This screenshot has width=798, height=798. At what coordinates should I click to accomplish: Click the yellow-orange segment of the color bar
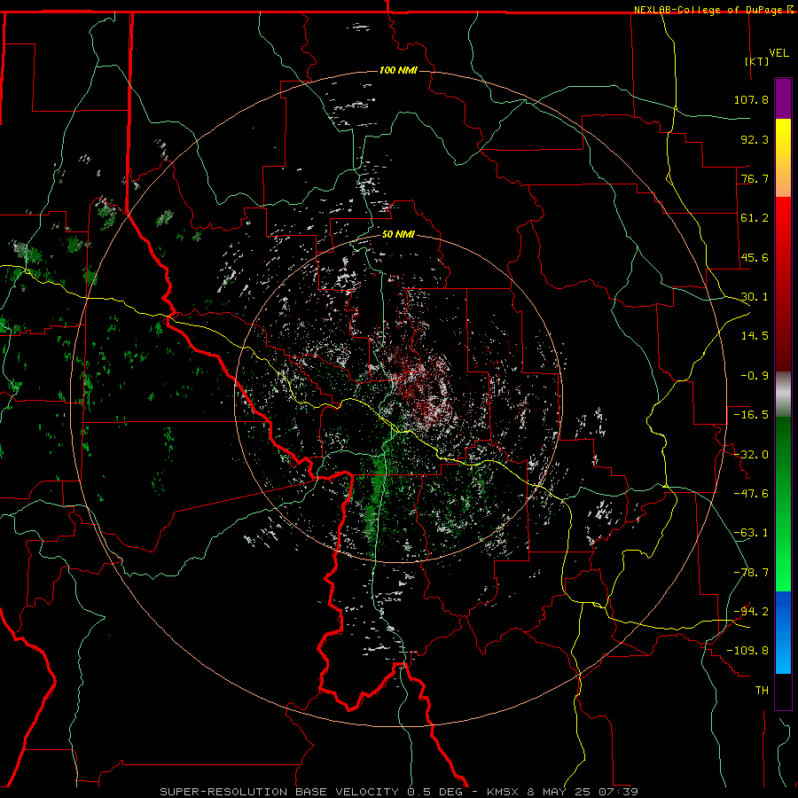783,158
